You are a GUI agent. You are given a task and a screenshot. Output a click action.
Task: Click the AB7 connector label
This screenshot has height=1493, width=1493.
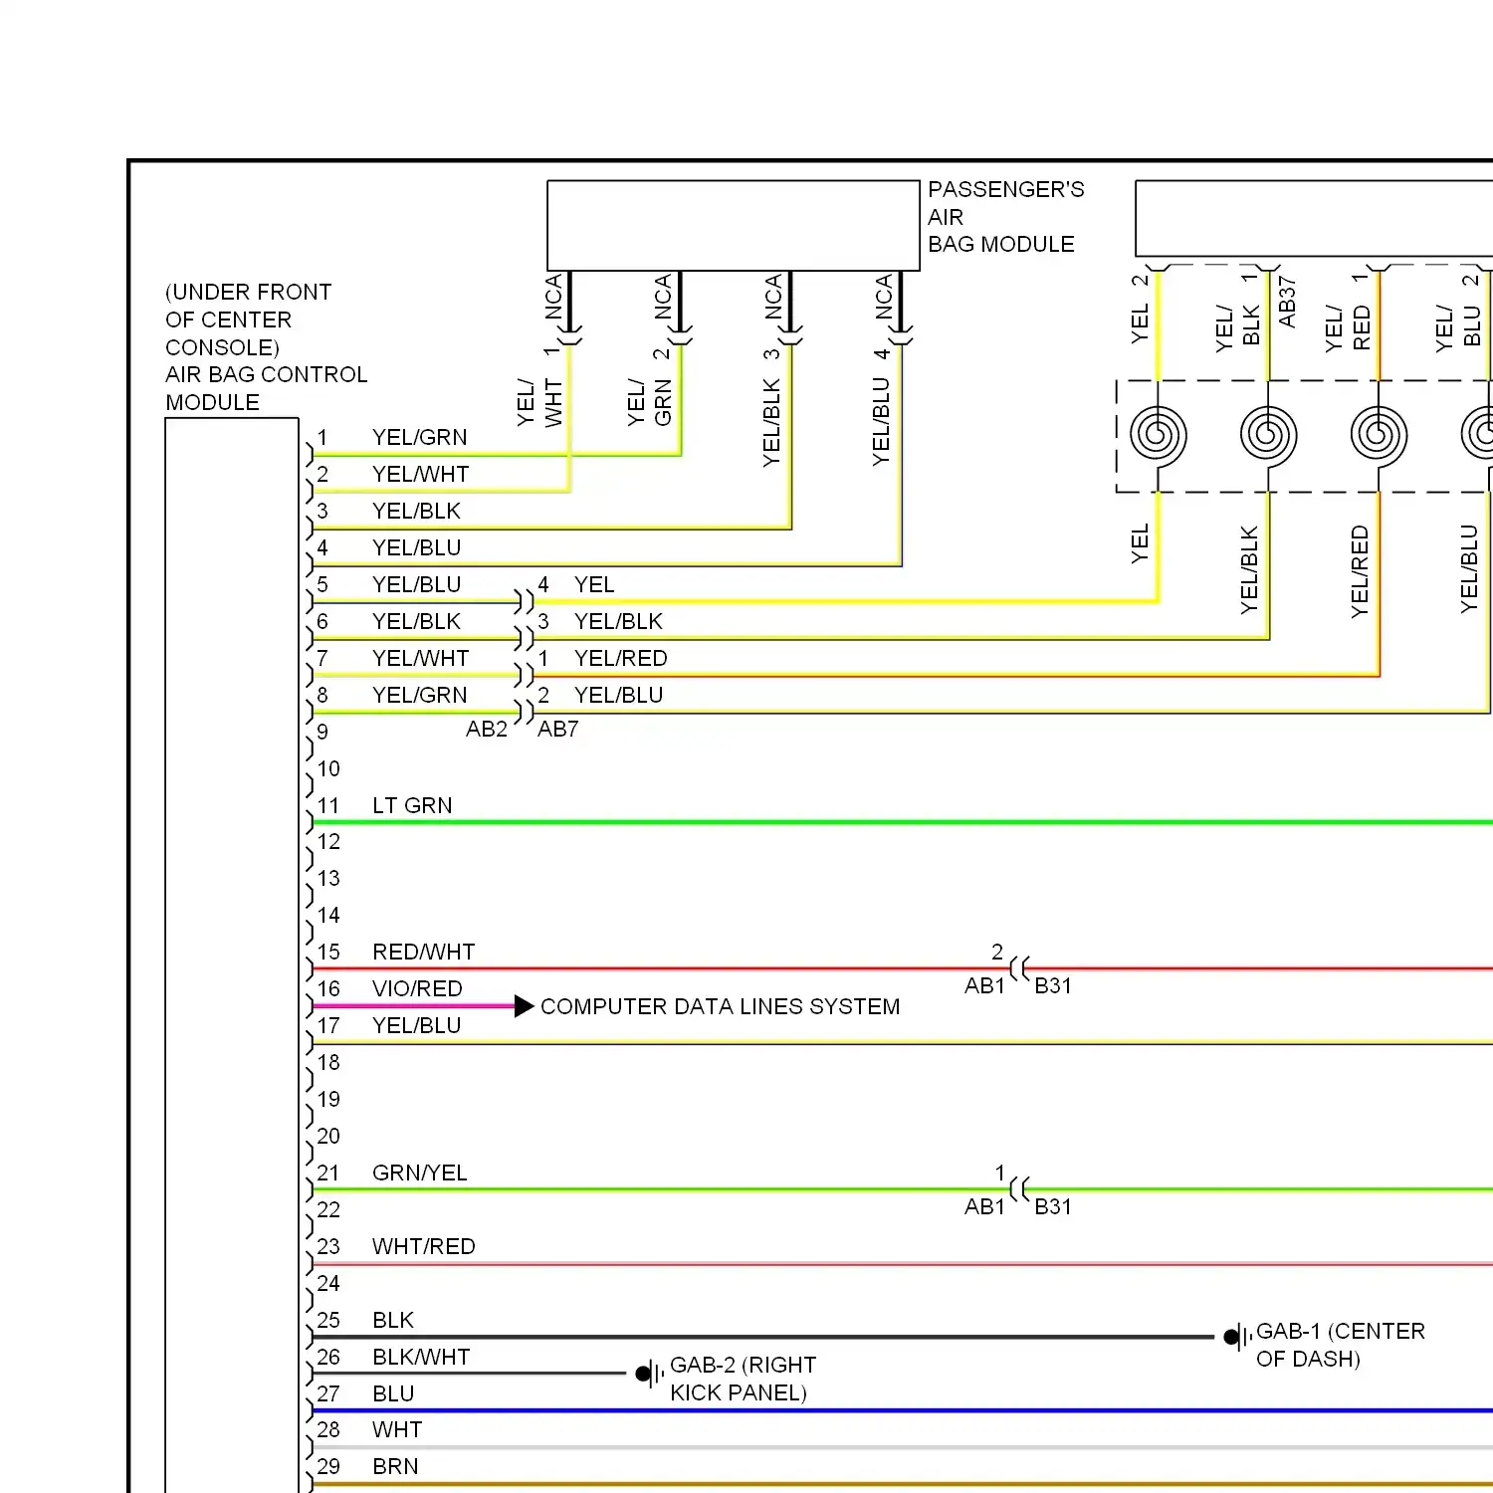point(558,729)
